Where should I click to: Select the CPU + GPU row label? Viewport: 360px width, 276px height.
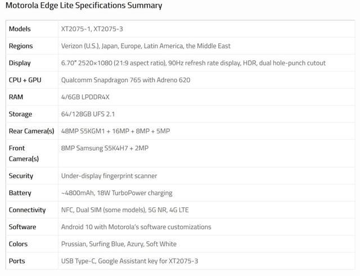tap(25, 80)
